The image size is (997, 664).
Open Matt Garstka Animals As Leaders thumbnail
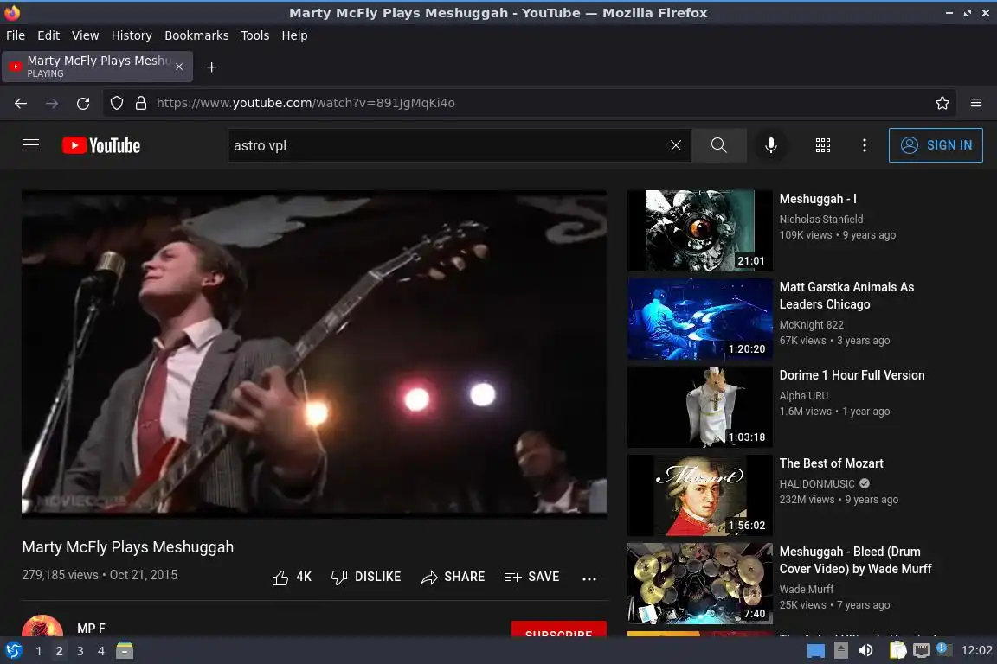(x=700, y=319)
